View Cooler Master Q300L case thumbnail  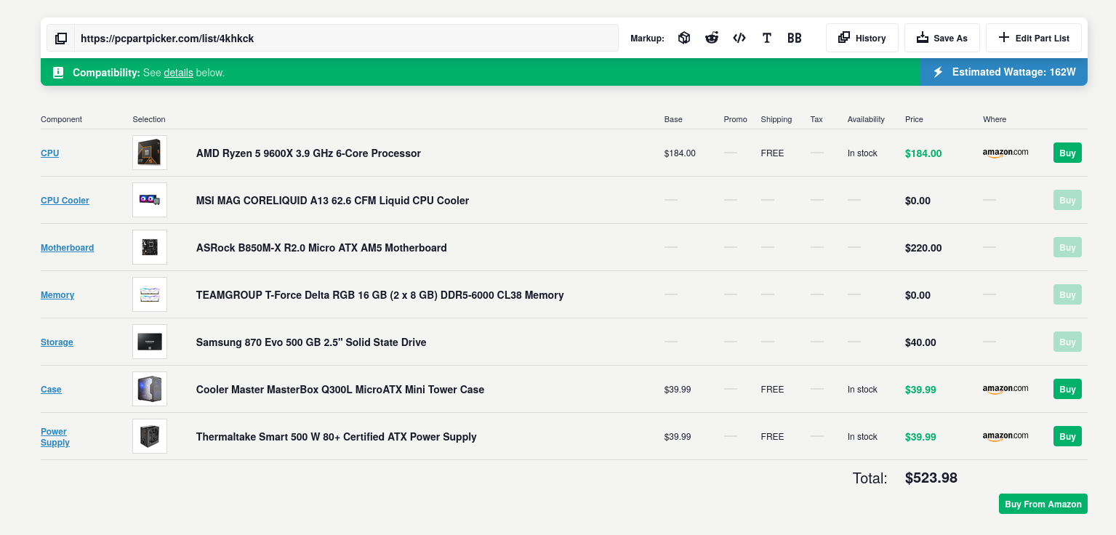[x=150, y=389]
